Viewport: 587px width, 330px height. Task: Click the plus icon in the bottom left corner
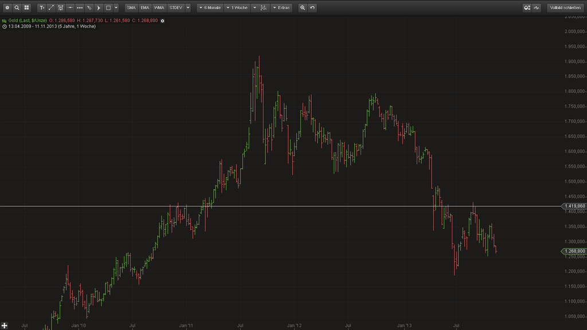(x=4, y=326)
